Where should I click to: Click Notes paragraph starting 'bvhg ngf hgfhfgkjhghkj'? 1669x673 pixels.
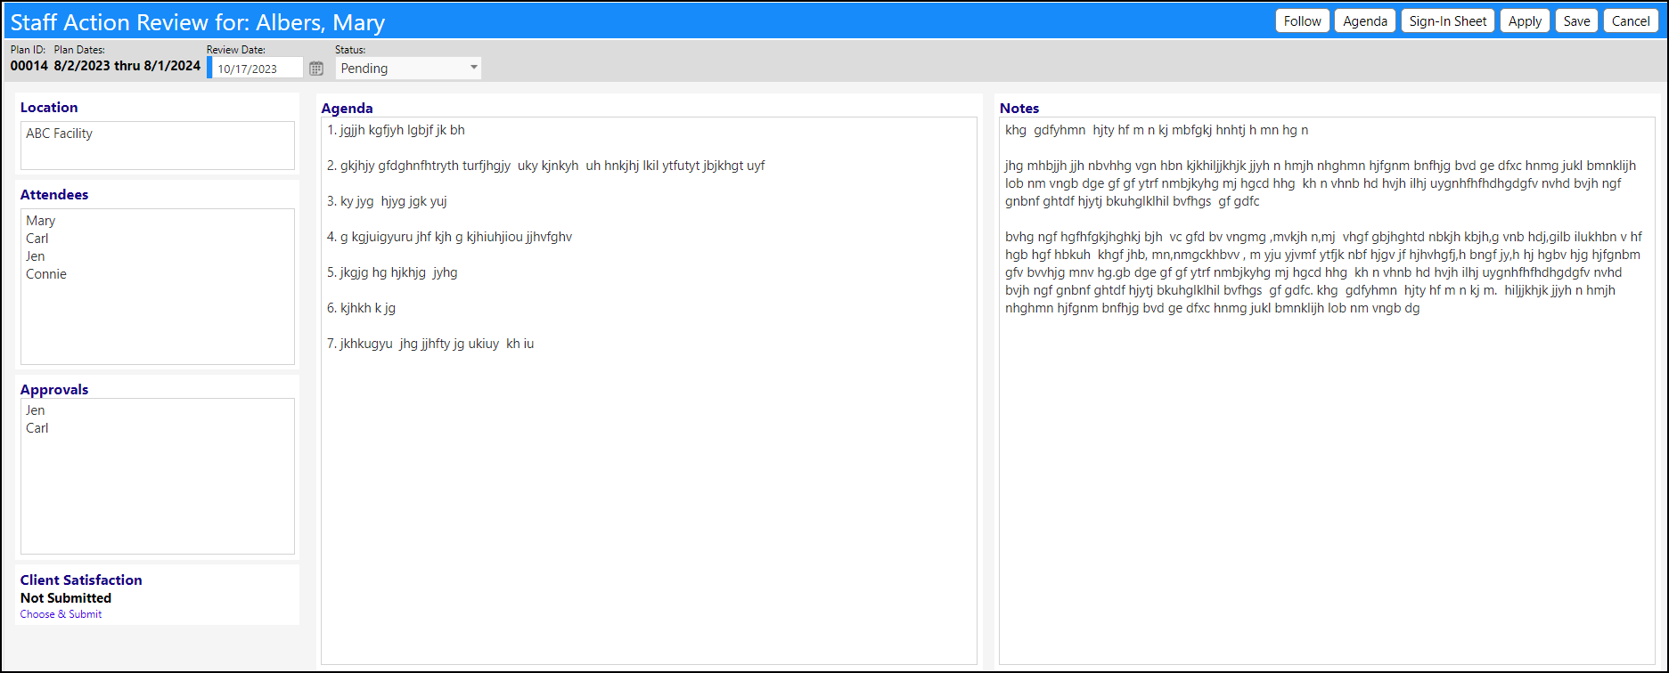click(x=1323, y=272)
